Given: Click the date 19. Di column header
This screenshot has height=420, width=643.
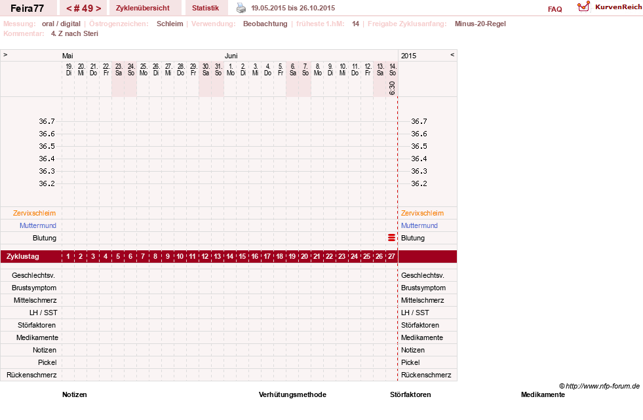Looking at the screenshot, I should tap(69, 69).
